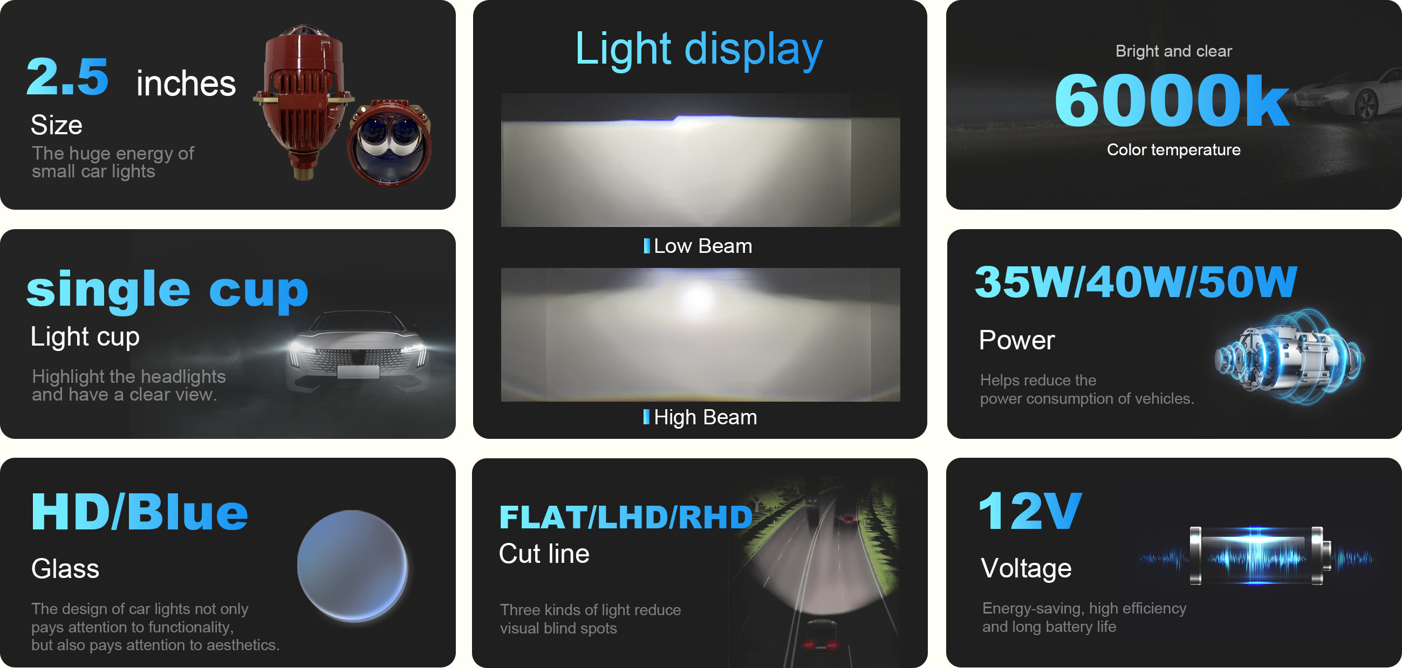1402x668 pixels.
Task: Click the red projector lens product image
Action: pyautogui.click(x=343, y=105)
